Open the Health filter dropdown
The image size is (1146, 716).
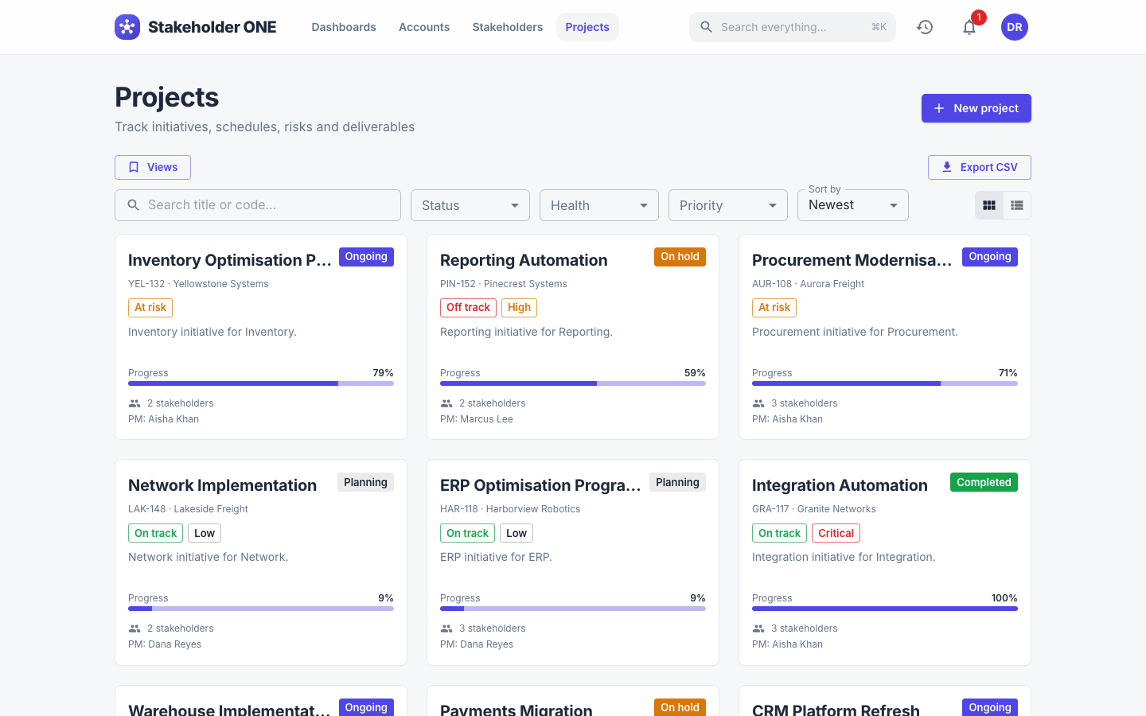(599, 205)
